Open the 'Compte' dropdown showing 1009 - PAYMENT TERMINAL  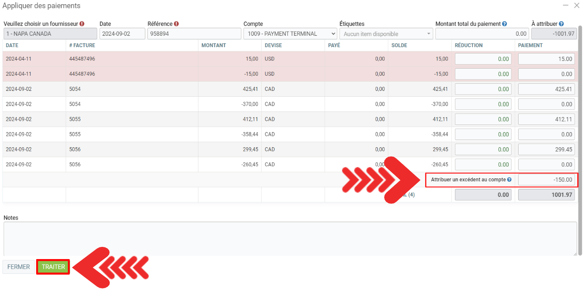point(290,34)
